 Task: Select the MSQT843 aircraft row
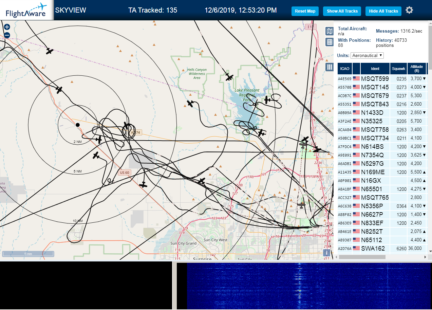(382, 104)
